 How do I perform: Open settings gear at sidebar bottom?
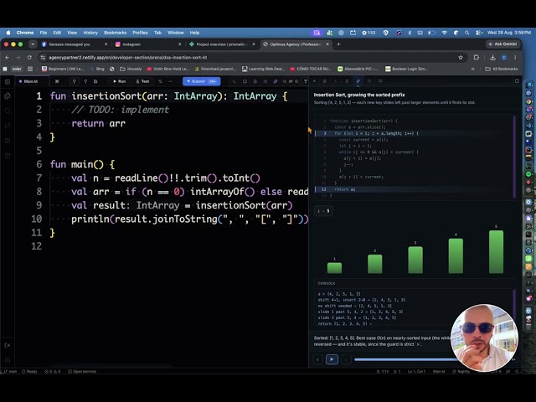pyautogui.click(x=8, y=360)
